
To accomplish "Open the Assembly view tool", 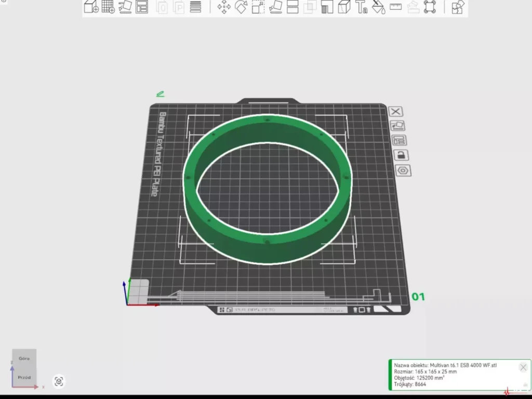I will pos(458,7).
